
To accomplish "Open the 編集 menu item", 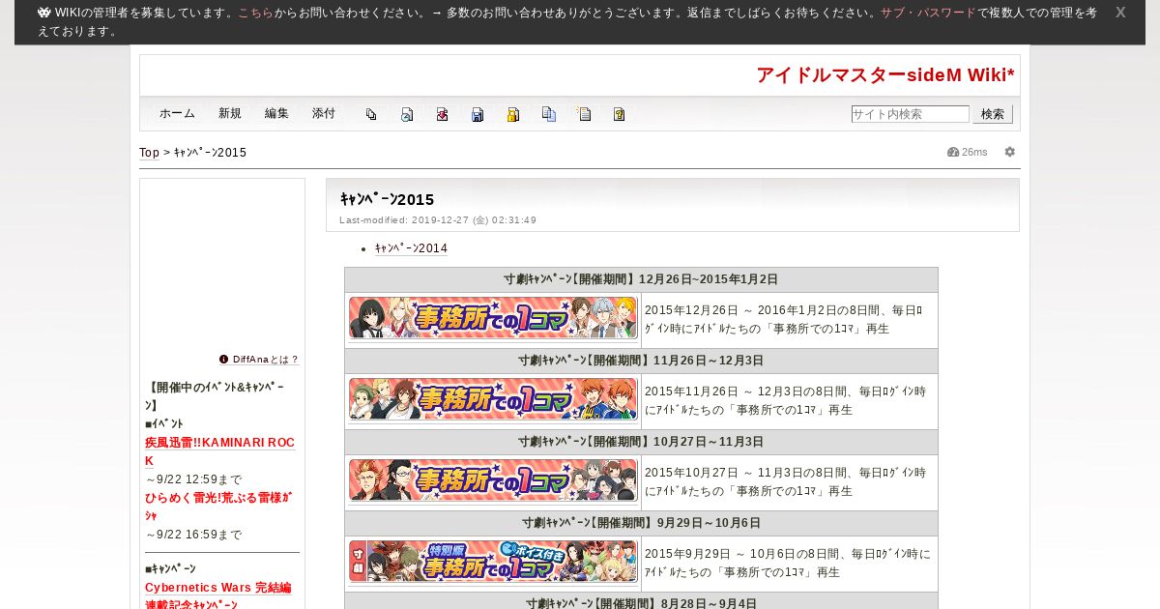I will click(x=276, y=113).
